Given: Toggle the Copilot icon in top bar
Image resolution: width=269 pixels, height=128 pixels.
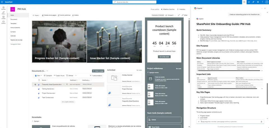Looking at the screenshot, I should pyautogui.click(x=244, y=2).
